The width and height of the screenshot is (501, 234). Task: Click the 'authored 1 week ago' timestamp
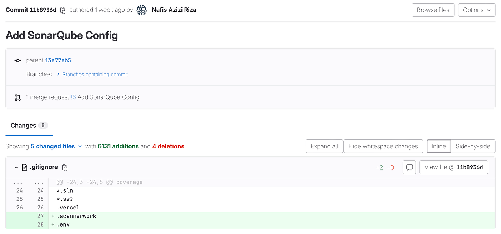[97, 10]
